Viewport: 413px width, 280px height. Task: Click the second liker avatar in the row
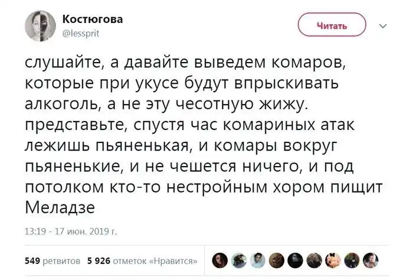240,259
